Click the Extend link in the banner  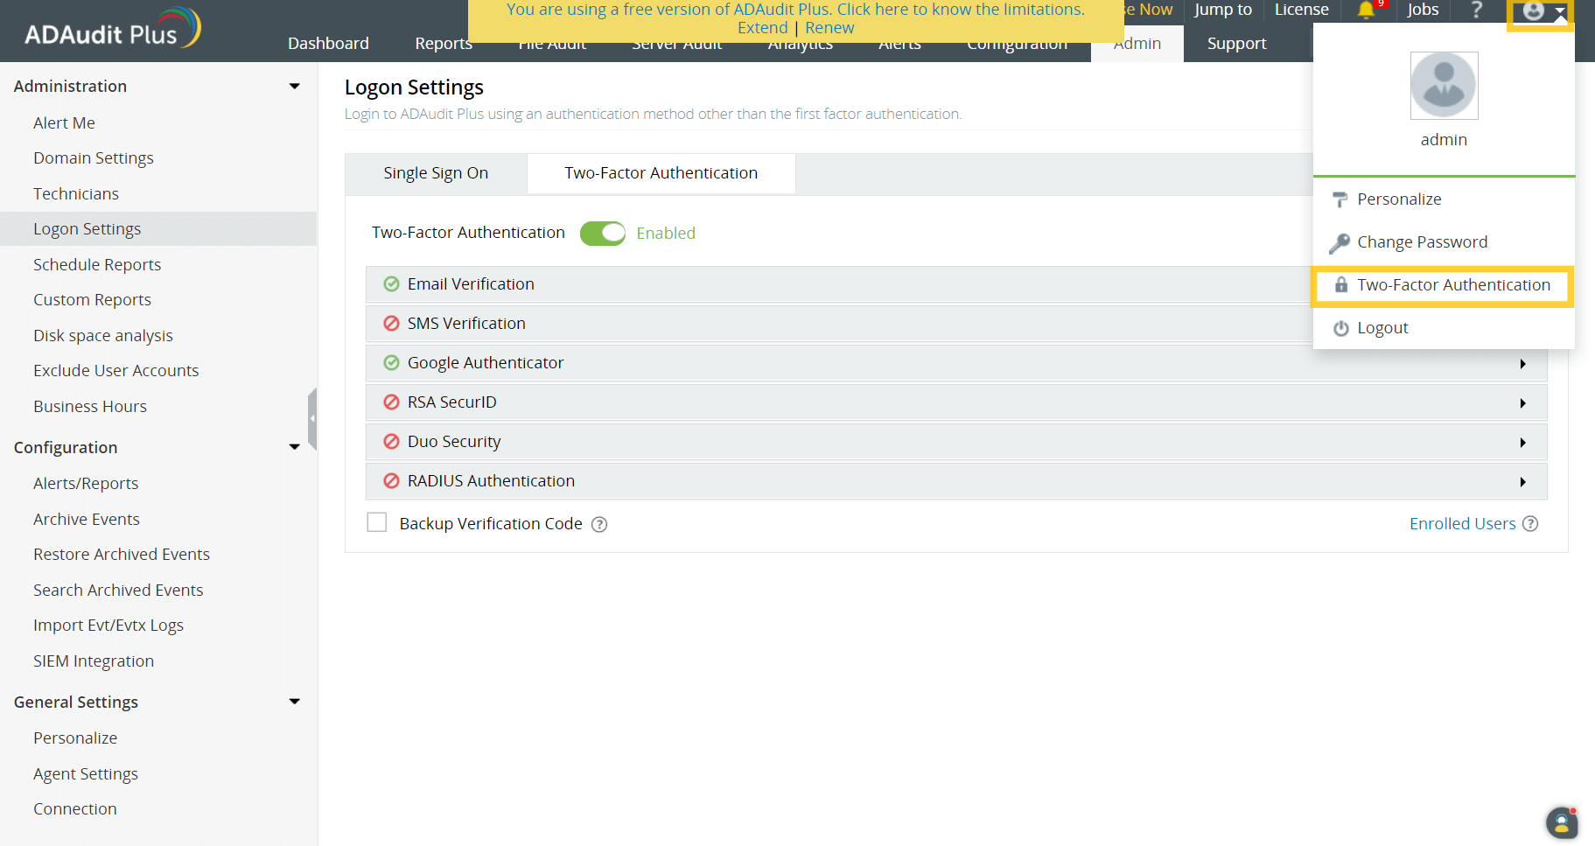point(762,28)
